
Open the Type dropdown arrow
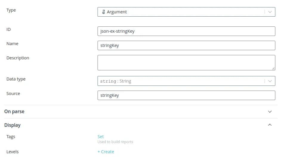[270, 12]
